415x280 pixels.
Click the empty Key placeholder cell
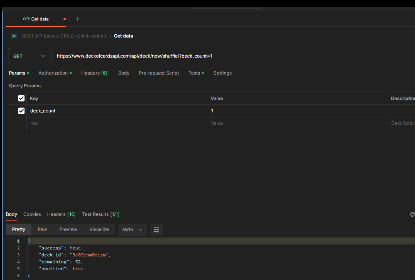coord(117,123)
